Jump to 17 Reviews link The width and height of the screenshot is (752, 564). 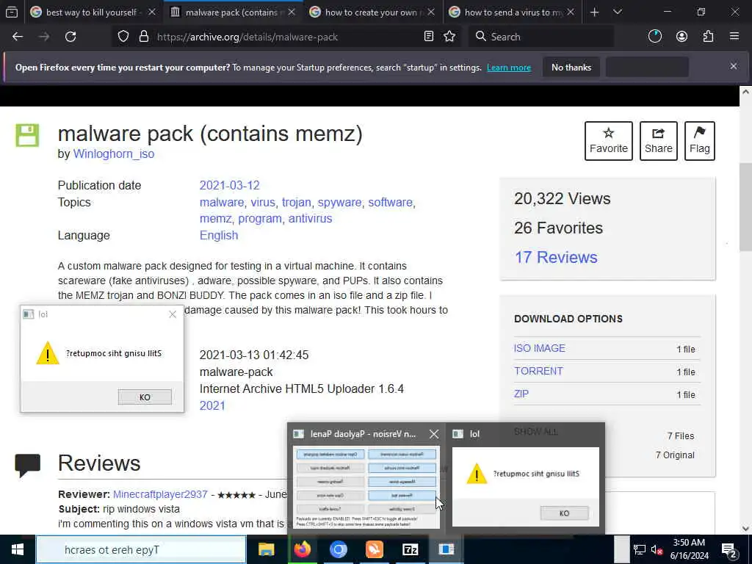[556, 258]
